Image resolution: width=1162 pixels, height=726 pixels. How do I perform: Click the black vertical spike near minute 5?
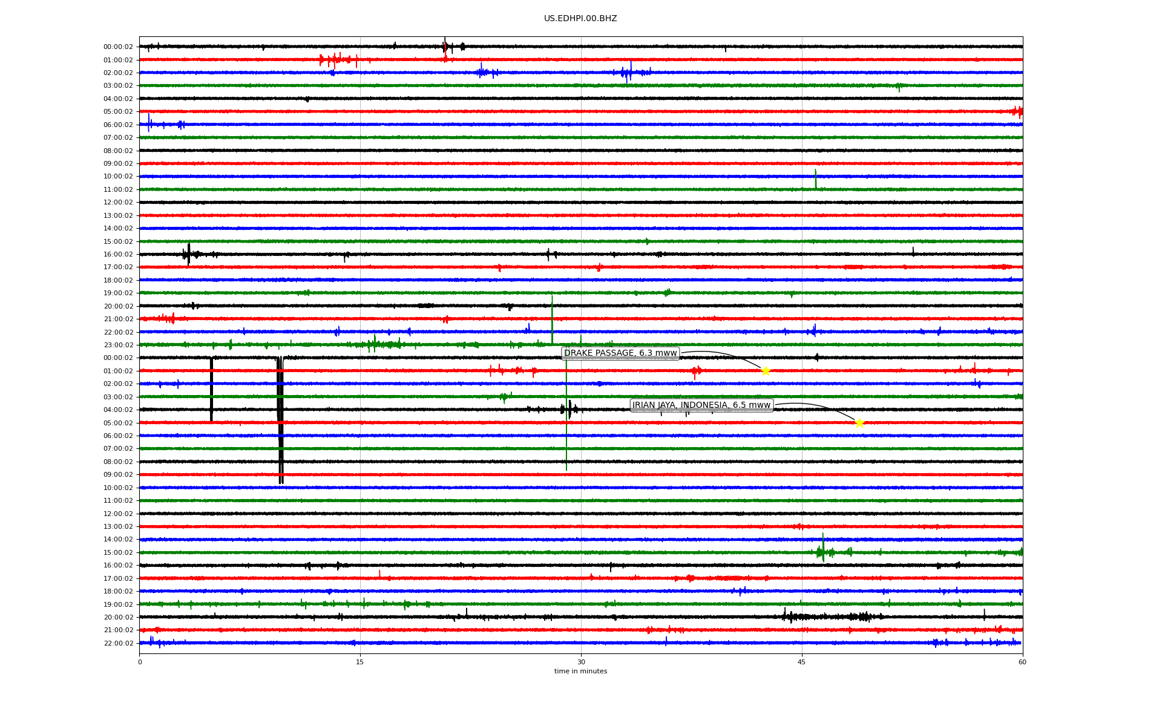pyautogui.click(x=211, y=390)
